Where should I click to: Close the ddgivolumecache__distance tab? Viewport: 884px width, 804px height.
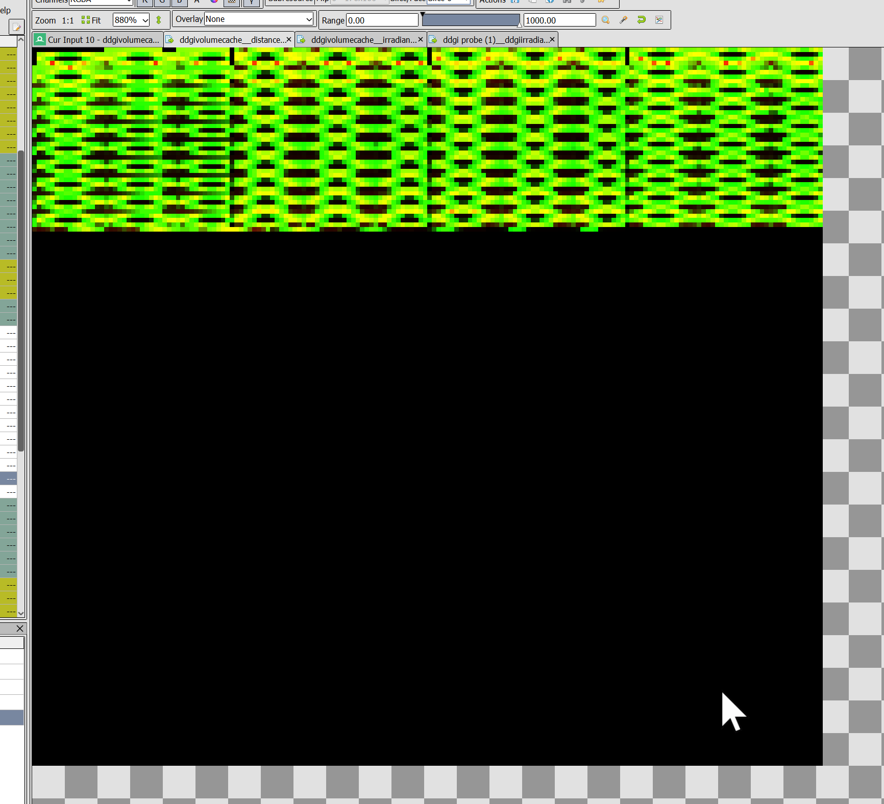pyautogui.click(x=289, y=39)
